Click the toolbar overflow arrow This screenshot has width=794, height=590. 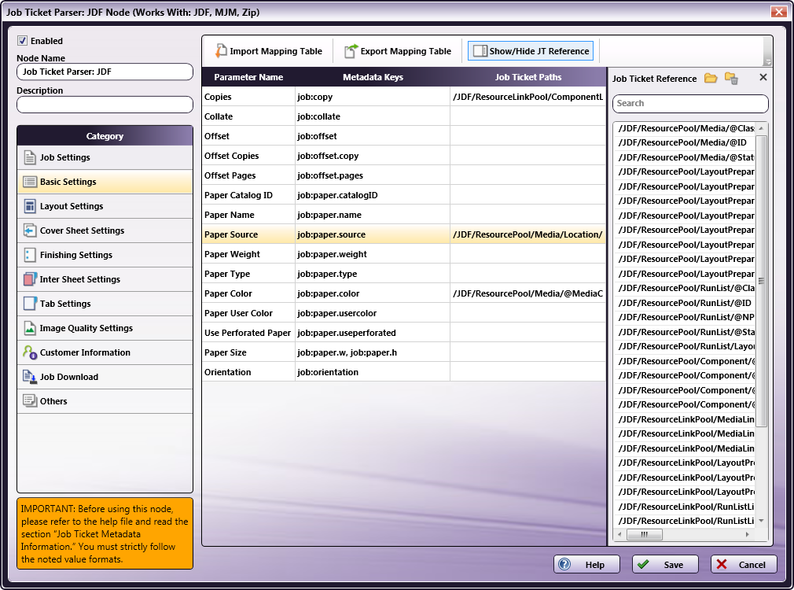tap(768, 62)
